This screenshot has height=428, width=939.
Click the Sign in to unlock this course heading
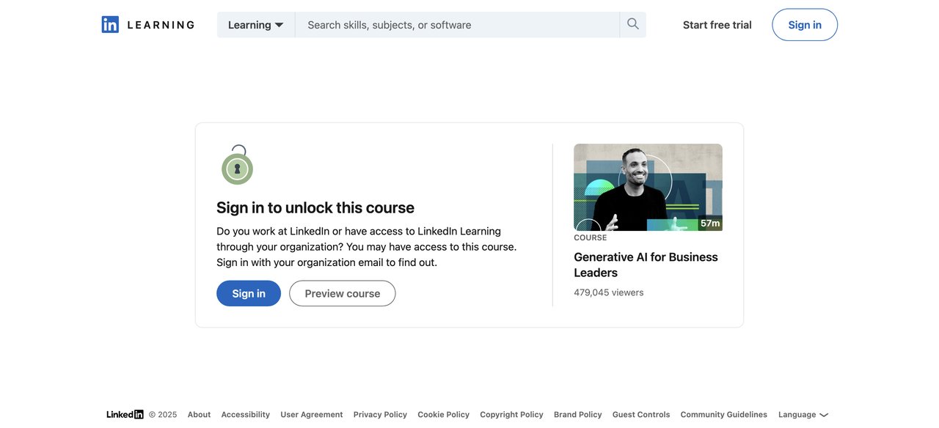pos(315,207)
